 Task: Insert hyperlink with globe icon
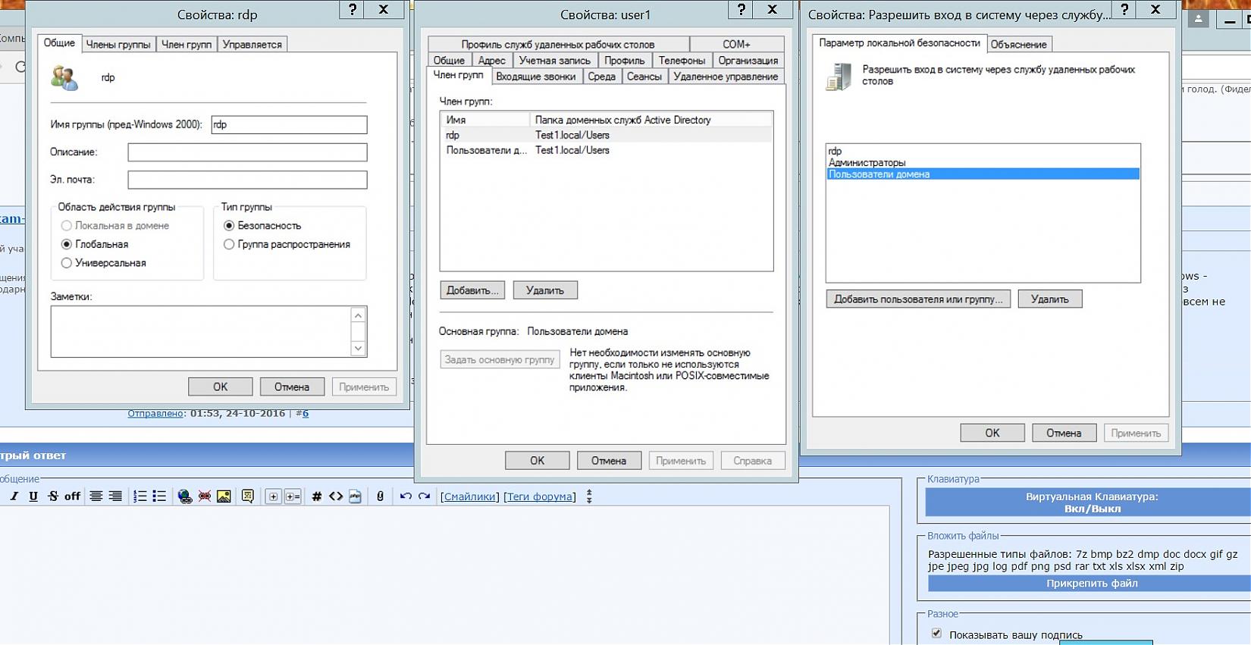(184, 496)
